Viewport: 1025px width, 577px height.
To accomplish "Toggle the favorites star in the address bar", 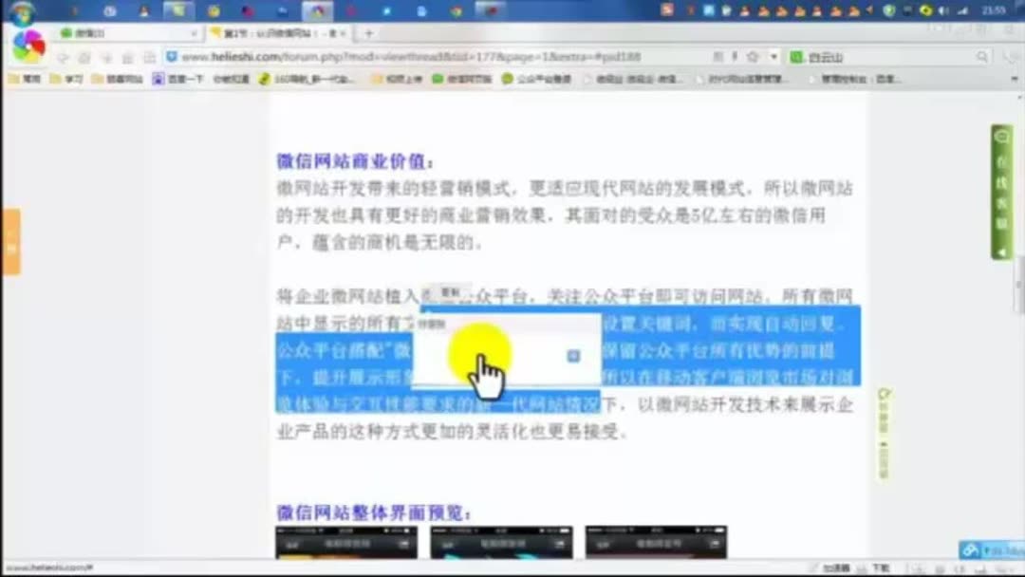I will [755, 57].
